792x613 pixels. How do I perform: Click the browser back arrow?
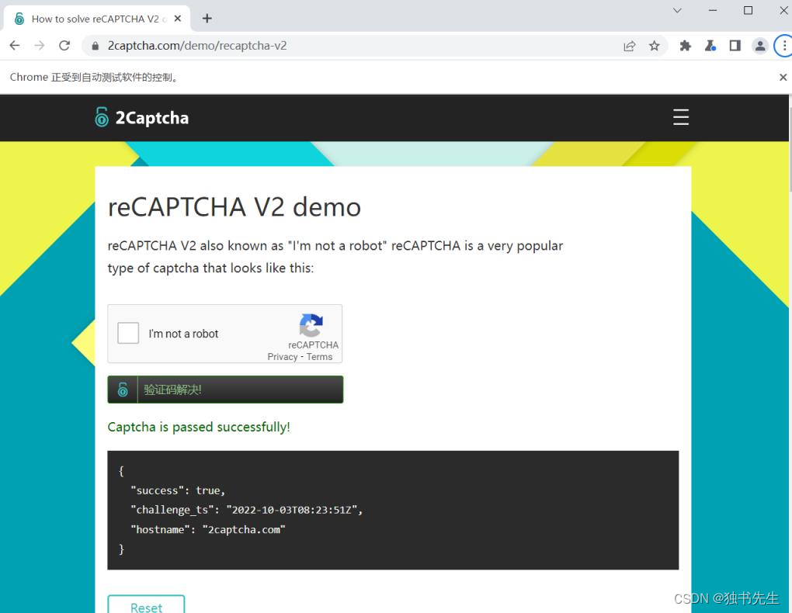coord(15,46)
